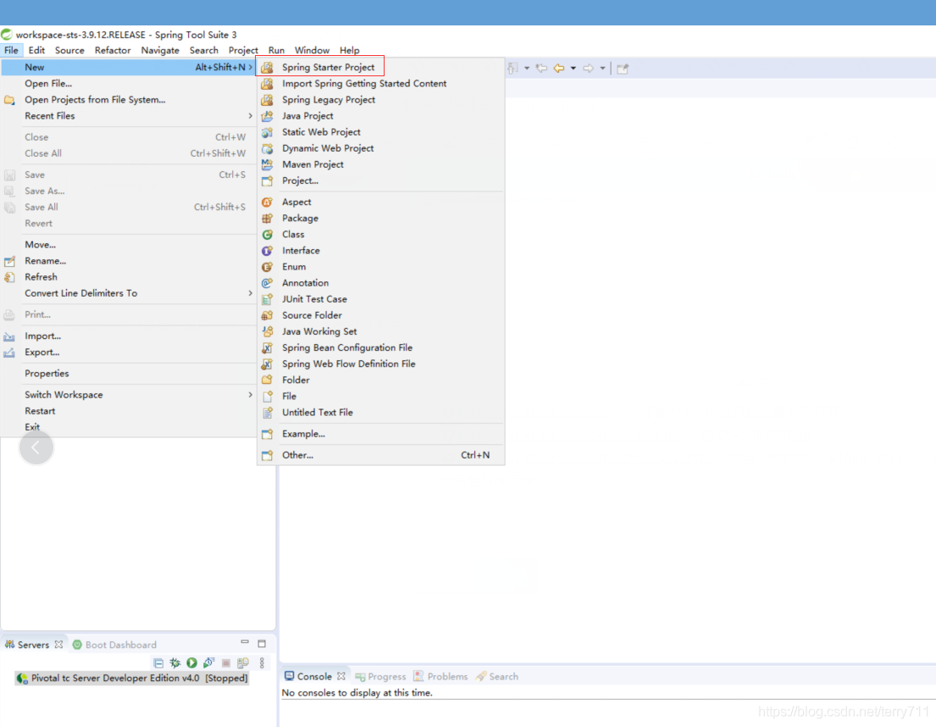Choose Spring Starter Project from New submenu
936x727 pixels.
click(328, 67)
